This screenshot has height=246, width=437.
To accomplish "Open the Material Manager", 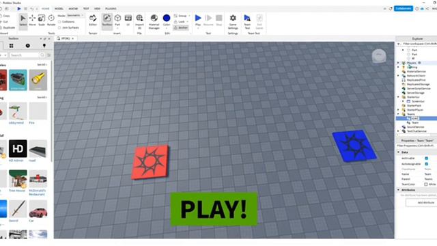I will [x=154, y=21].
